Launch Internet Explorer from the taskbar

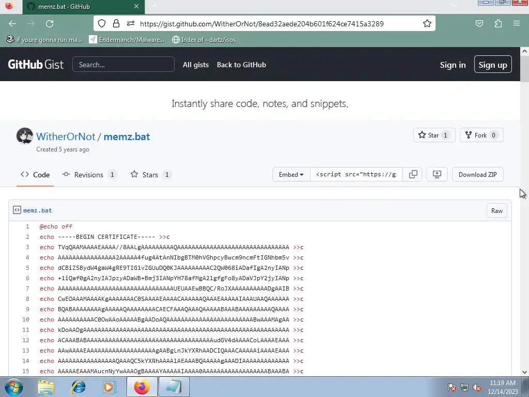pos(78,387)
